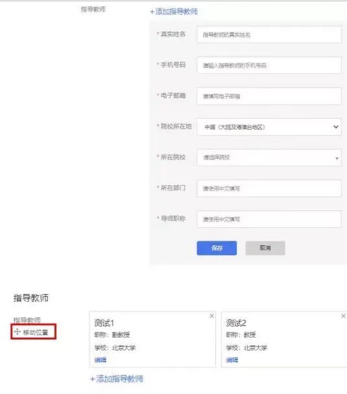Expand the 所在院校 school selector

[269, 158]
